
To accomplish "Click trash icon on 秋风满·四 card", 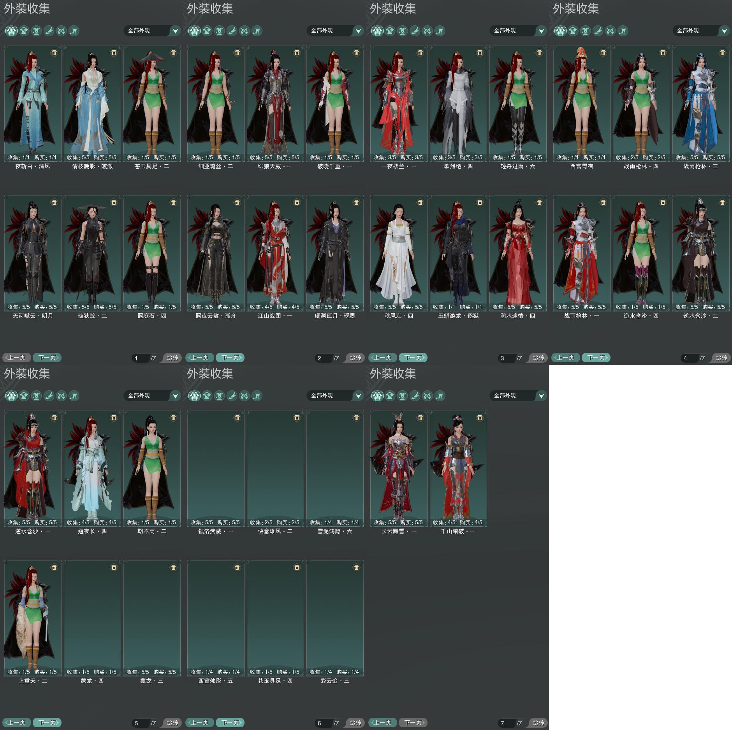I will tap(420, 202).
